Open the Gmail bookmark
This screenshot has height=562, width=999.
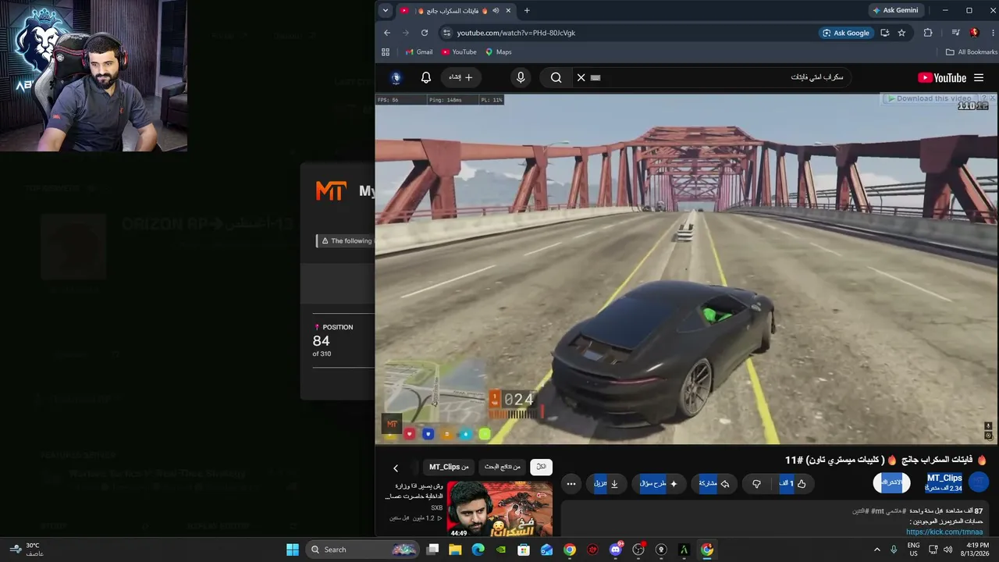coord(419,52)
